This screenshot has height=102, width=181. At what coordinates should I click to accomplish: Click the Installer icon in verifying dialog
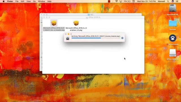(x=68, y=38)
